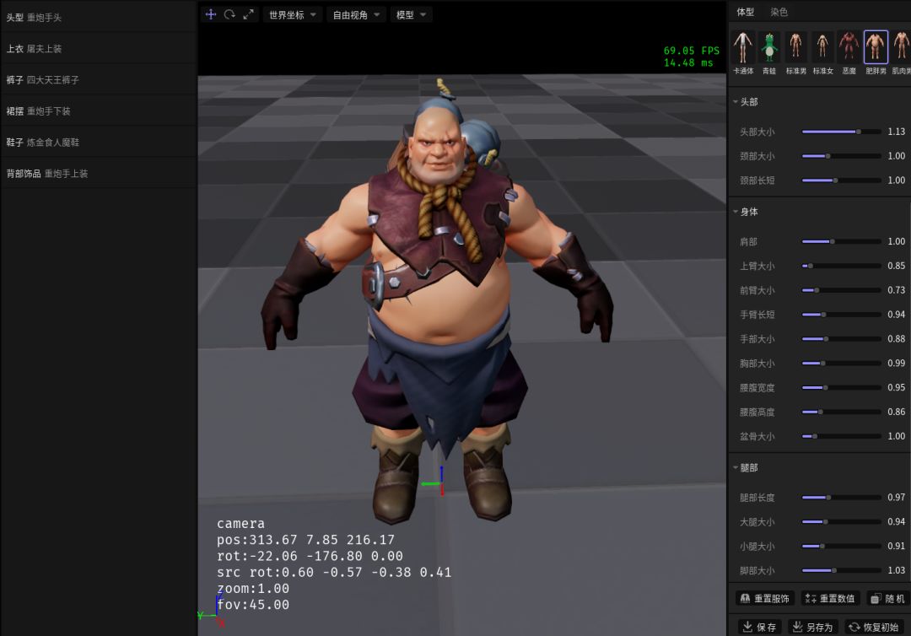
Task: Collapse the 身体 section
Action: point(746,212)
